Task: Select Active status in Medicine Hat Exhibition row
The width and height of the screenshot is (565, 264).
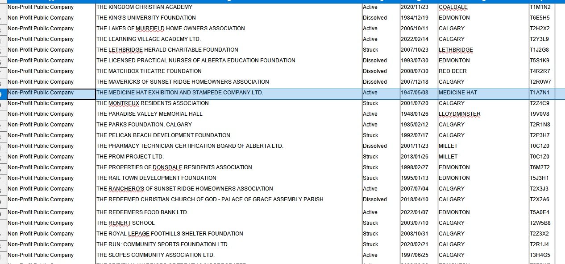Action: coord(381,93)
